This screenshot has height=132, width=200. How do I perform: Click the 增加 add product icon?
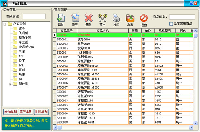[61, 18]
